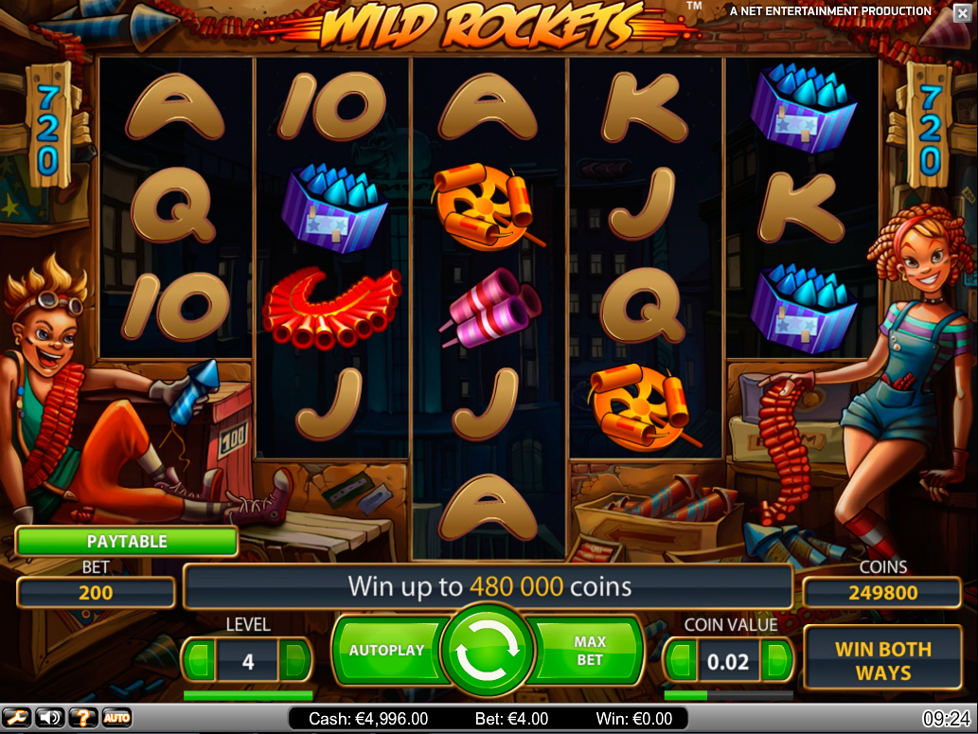Click the red firecracker string symbol

331,309
